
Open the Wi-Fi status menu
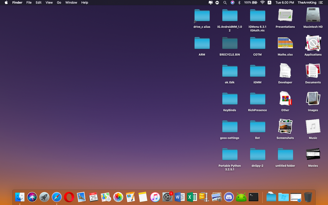tap(262, 3)
